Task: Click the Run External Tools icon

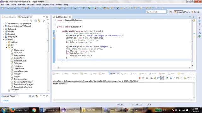Action: click(x=95, y=8)
